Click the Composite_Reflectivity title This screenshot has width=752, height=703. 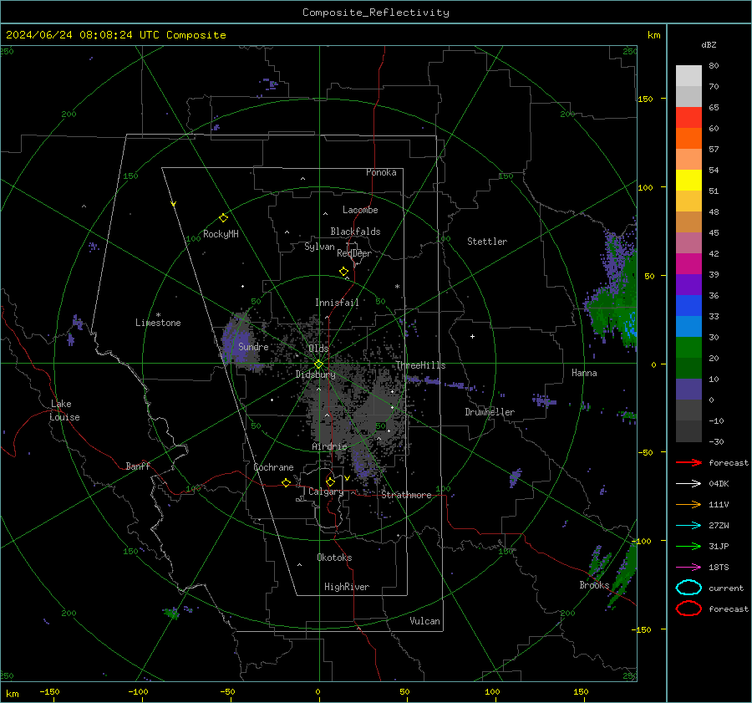[376, 13]
